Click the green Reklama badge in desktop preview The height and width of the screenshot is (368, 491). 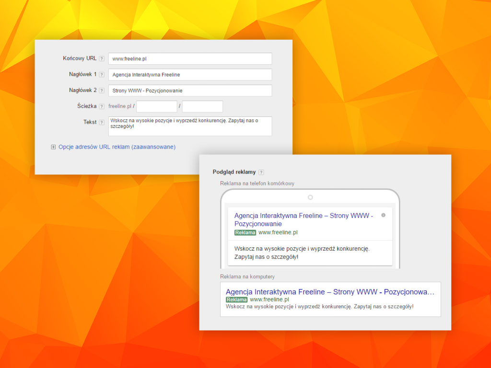tap(236, 300)
